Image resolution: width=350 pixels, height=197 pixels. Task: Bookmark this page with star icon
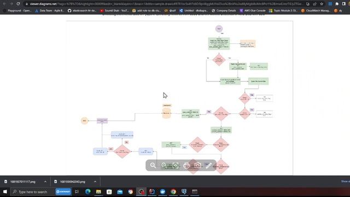click(322, 4)
